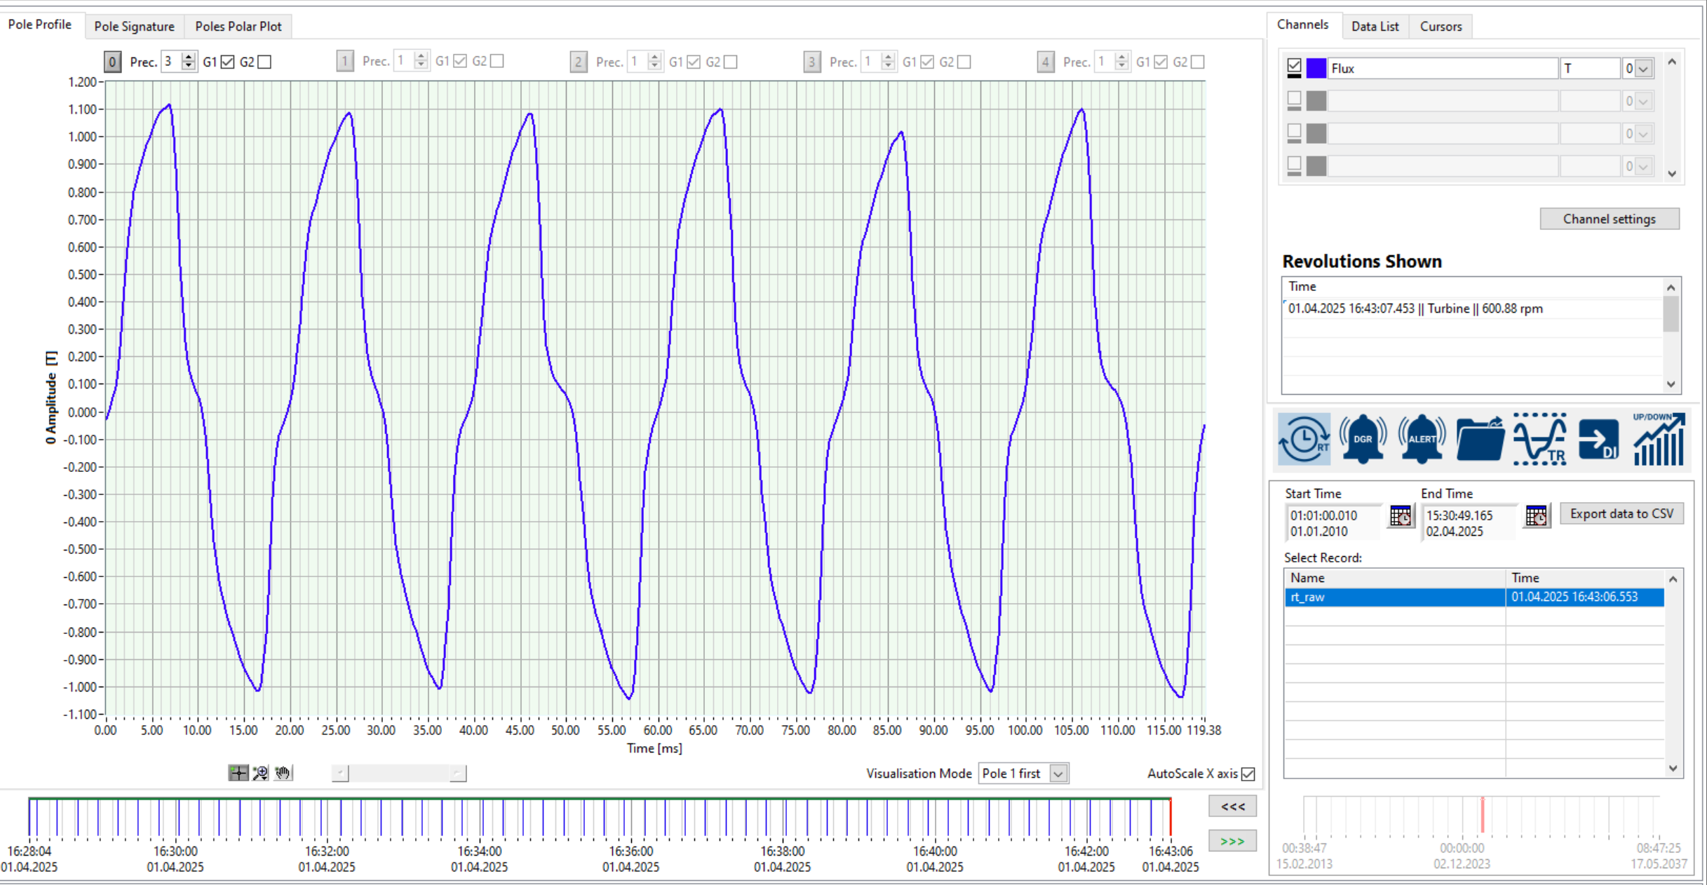The height and width of the screenshot is (885, 1707).
Task: Click the >>> next timeline button
Action: pos(1232,841)
